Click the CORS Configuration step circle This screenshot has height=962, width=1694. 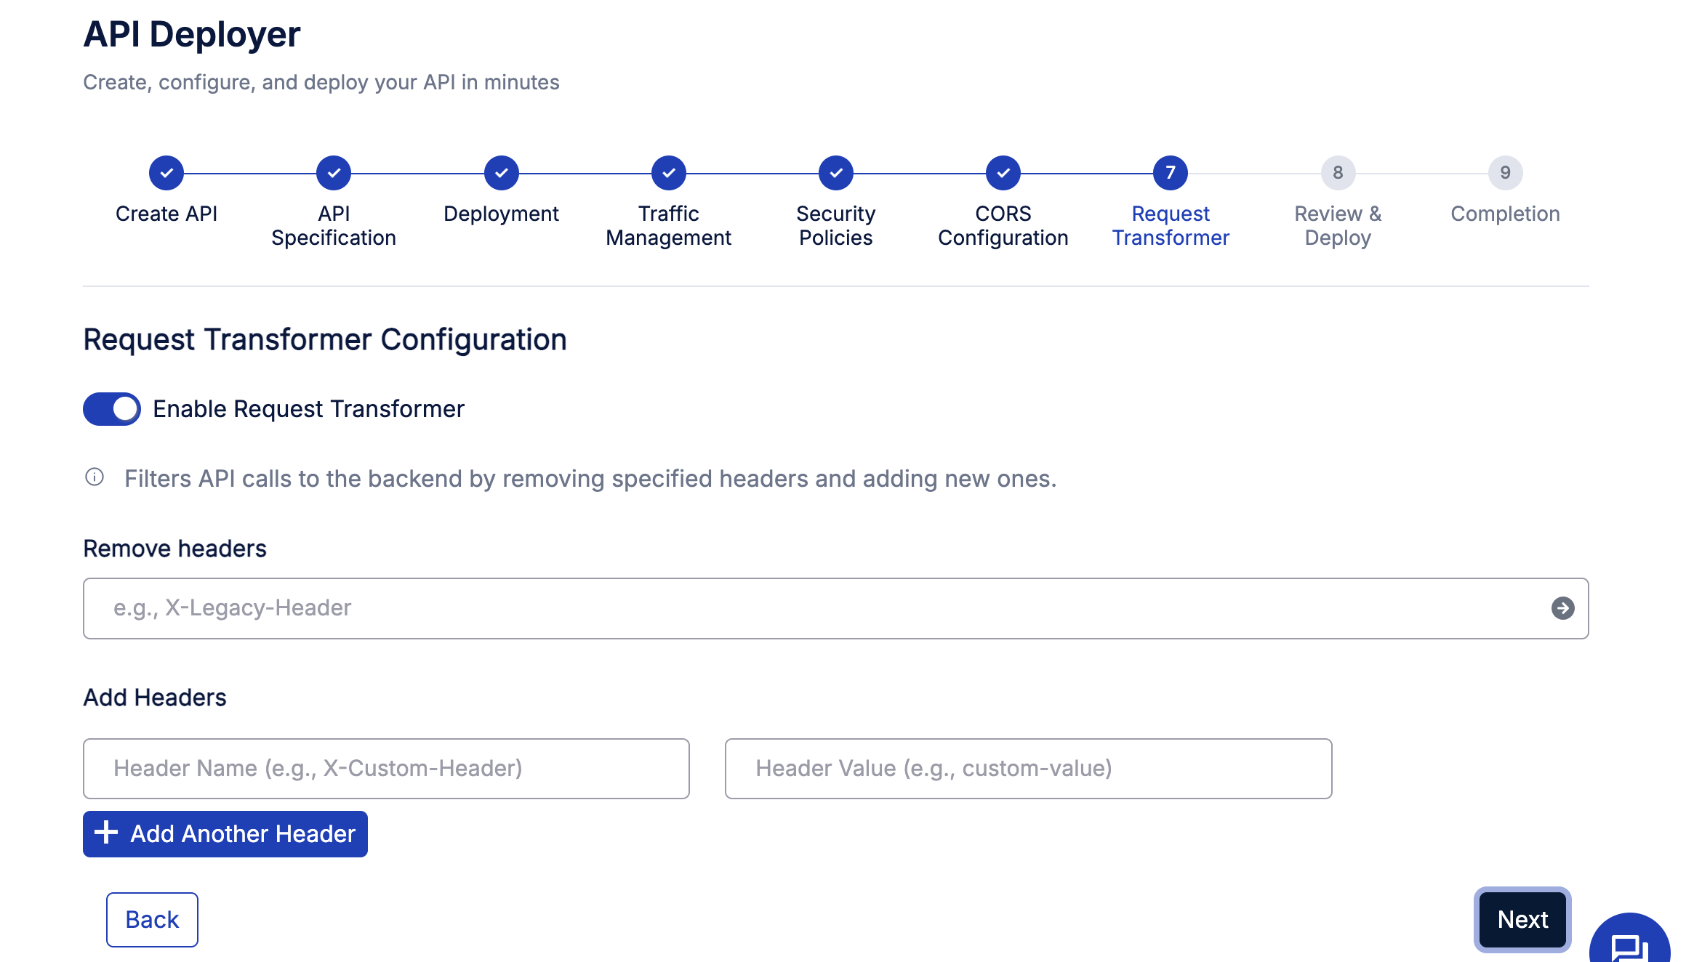point(1003,173)
